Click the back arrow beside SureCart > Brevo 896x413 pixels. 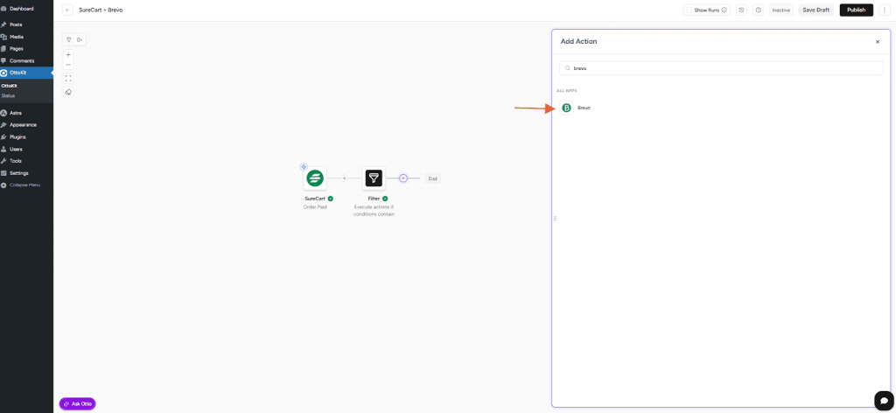pos(68,10)
